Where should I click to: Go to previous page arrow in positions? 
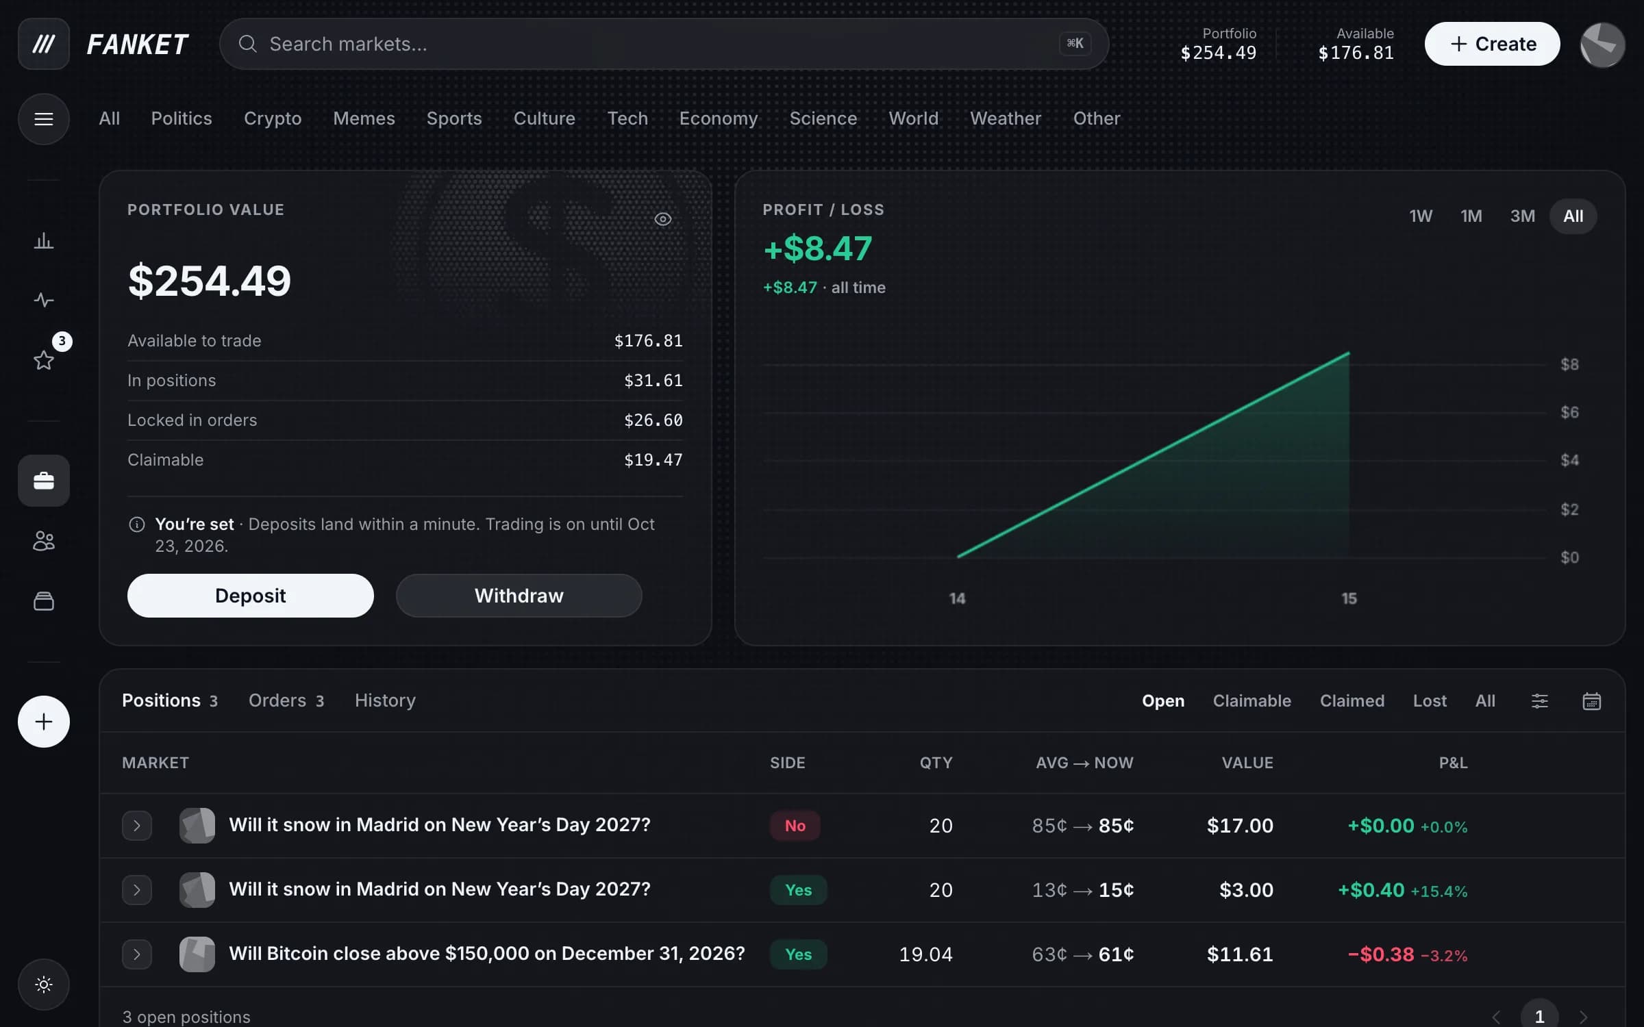click(x=1497, y=1017)
